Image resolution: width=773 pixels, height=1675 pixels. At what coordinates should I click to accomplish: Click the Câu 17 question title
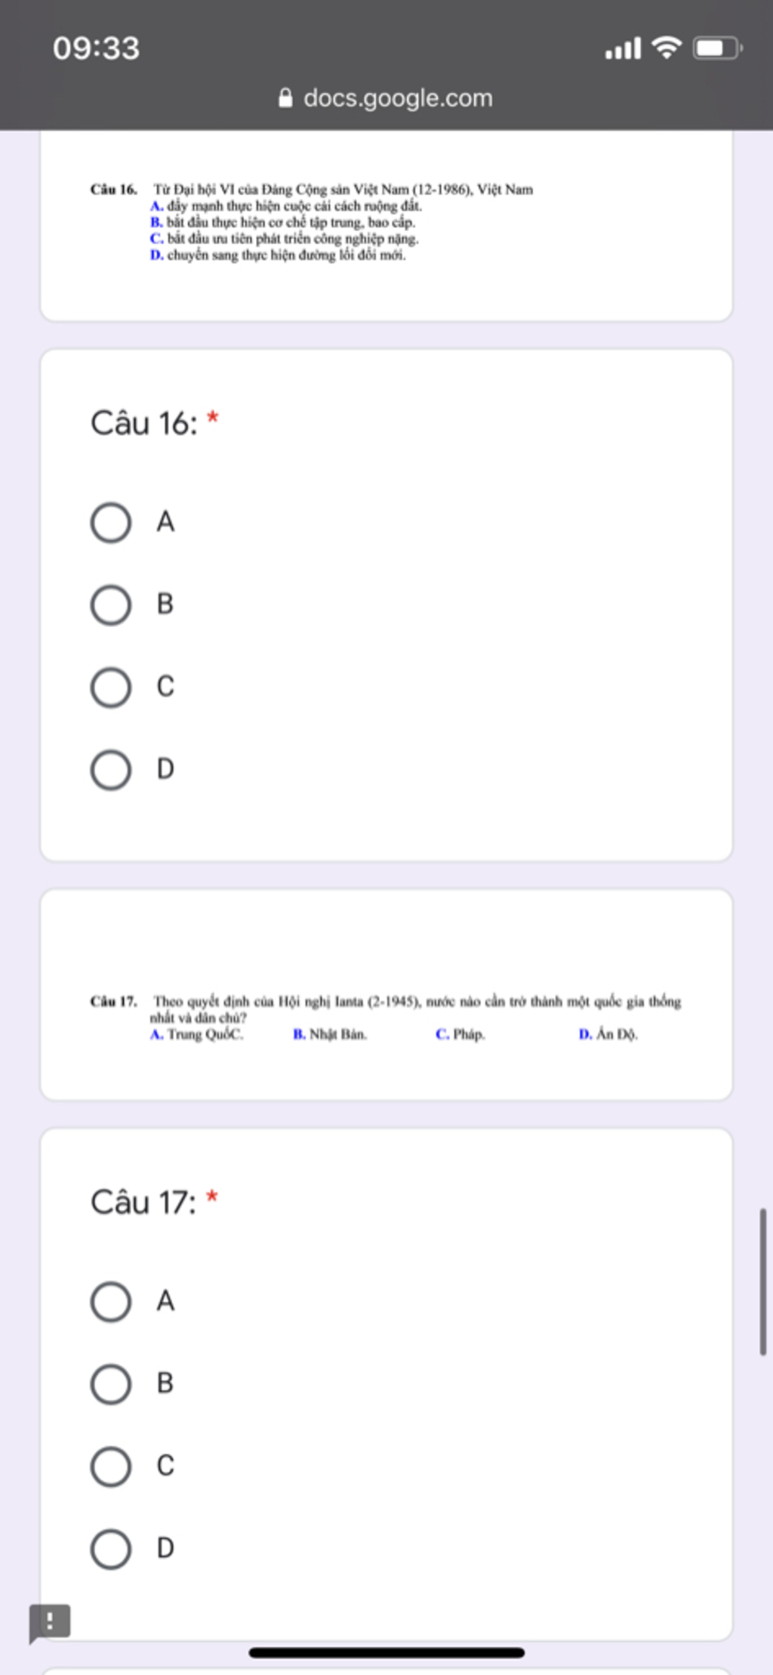coord(143,1201)
